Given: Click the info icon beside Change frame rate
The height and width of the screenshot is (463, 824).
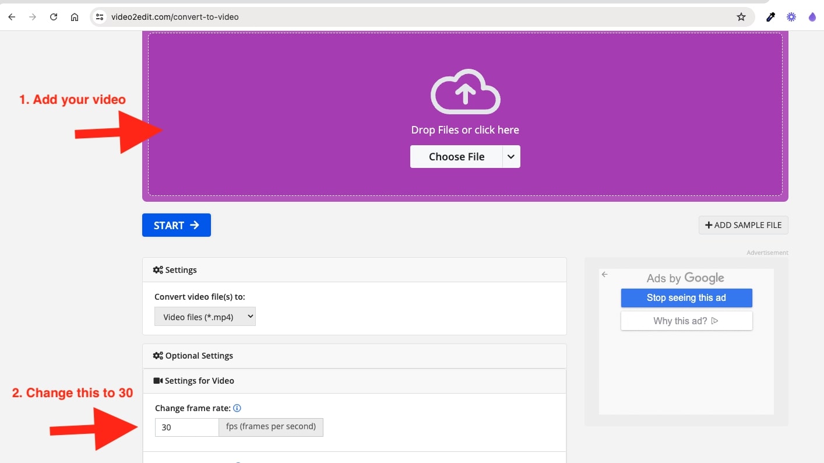Looking at the screenshot, I should (237, 409).
